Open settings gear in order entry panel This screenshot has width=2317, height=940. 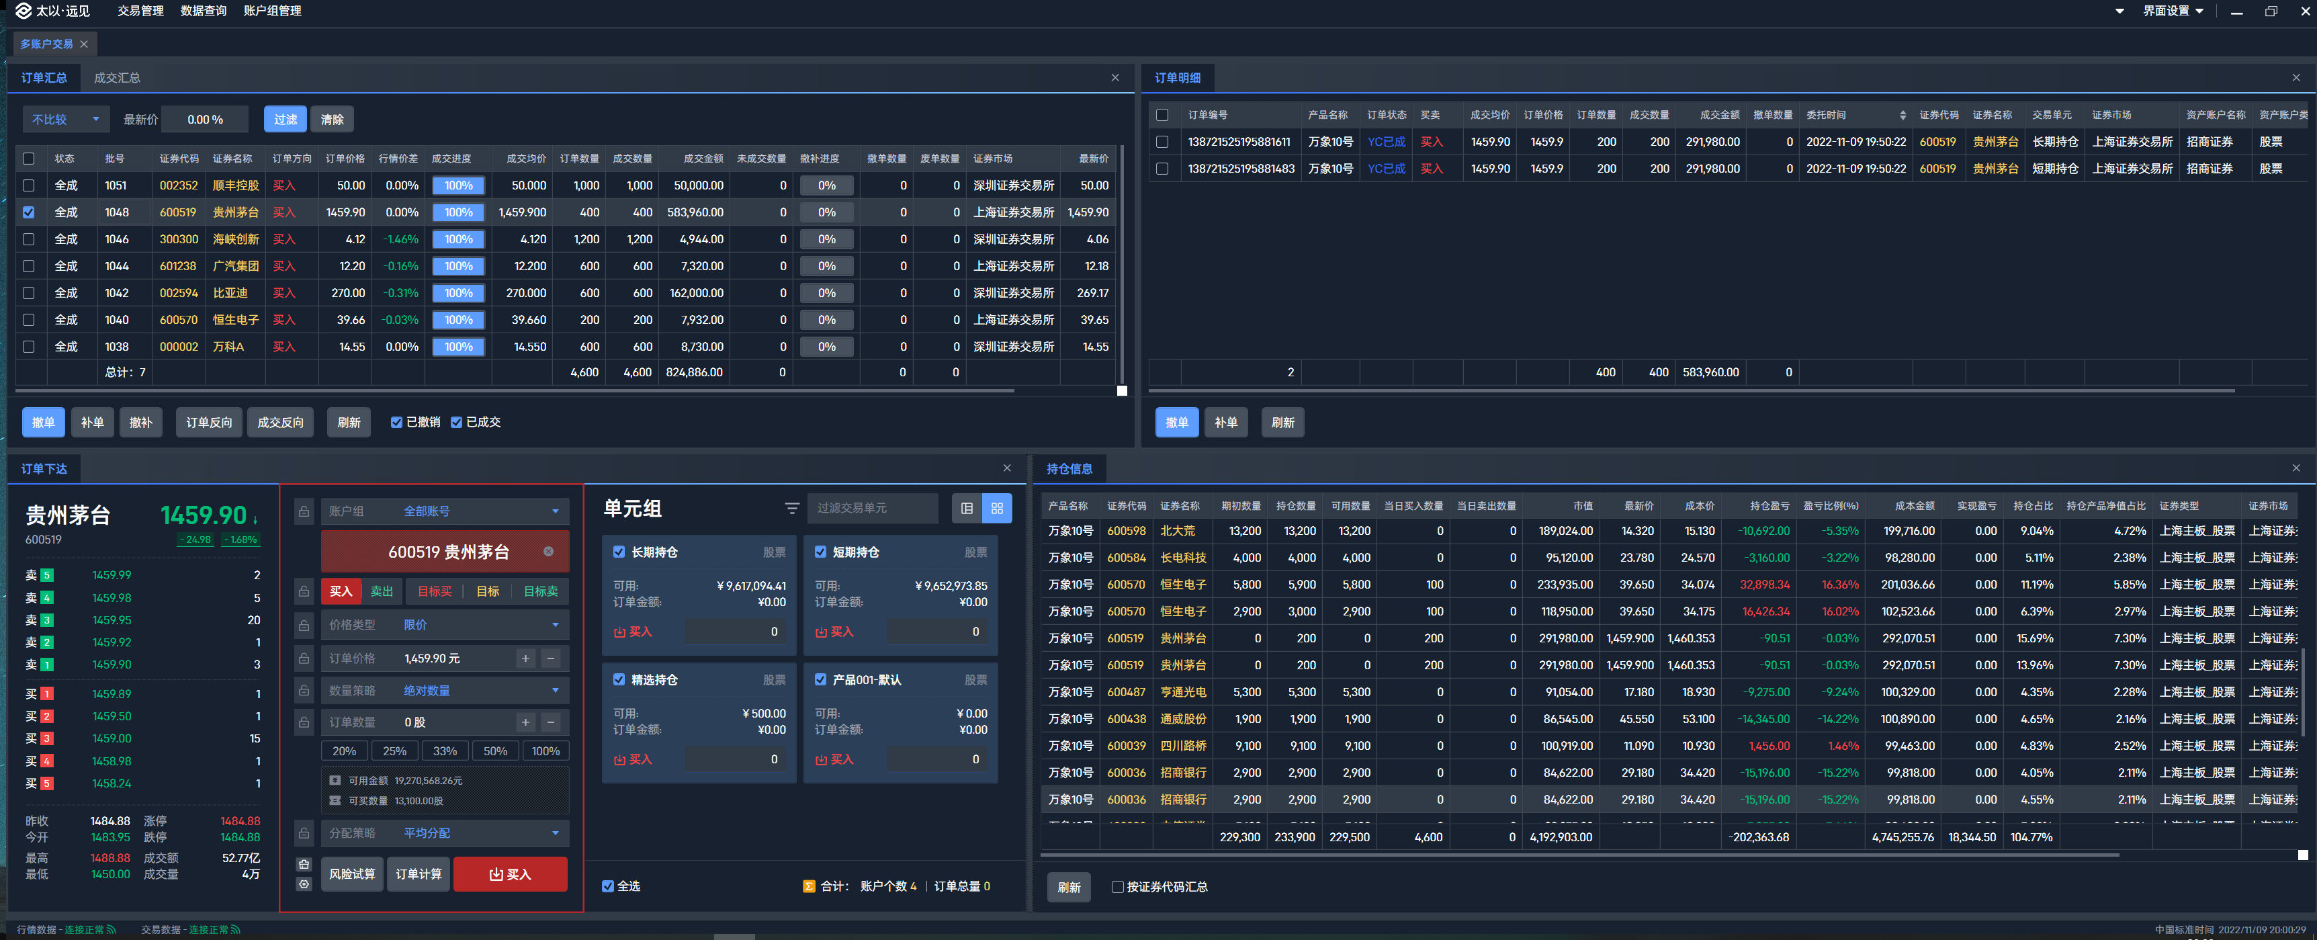point(304,884)
